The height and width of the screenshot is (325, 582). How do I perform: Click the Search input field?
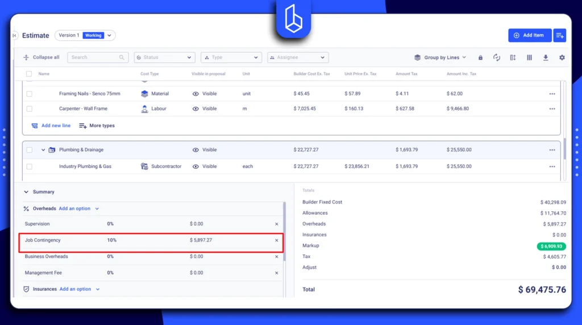coord(94,57)
